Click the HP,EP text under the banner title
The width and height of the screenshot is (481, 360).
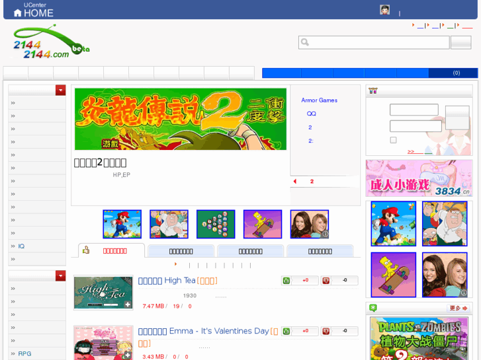122,174
